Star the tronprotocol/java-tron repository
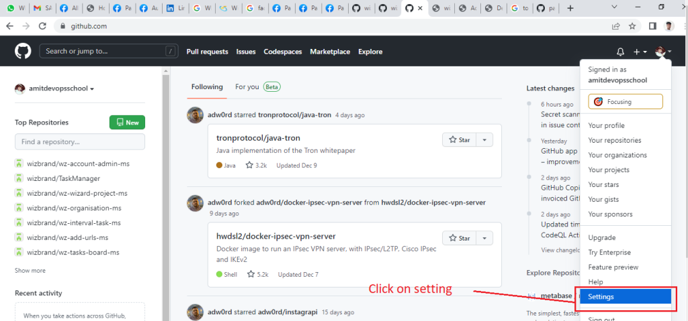 [x=459, y=139]
